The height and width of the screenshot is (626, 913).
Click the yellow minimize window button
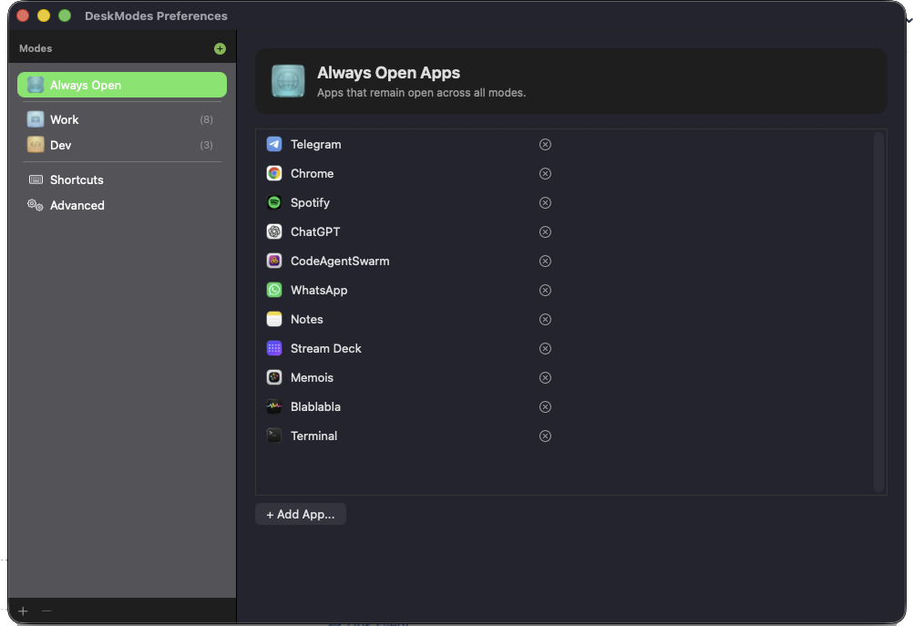[x=44, y=15]
